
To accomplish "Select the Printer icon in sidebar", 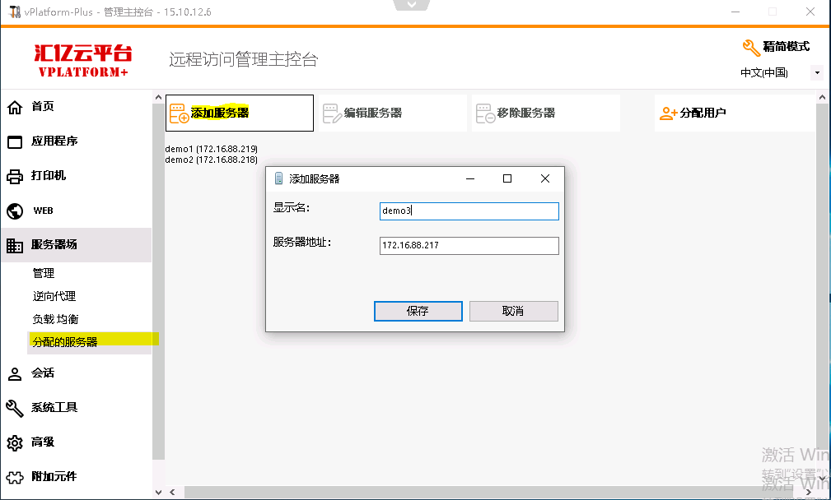I will [15, 176].
